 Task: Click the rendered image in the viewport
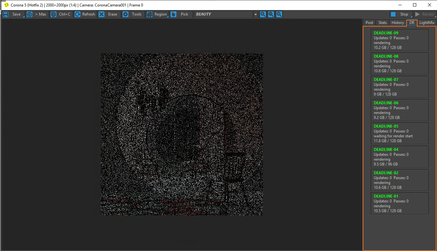[182, 134]
